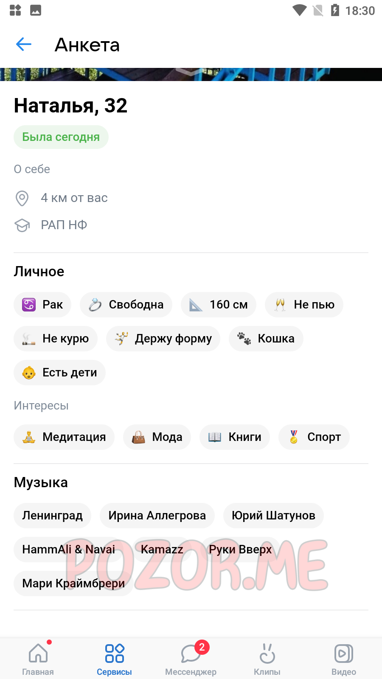The image size is (382, 679).
Task: Tap the Свободна relationship status chip
Action: pos(126,305)
